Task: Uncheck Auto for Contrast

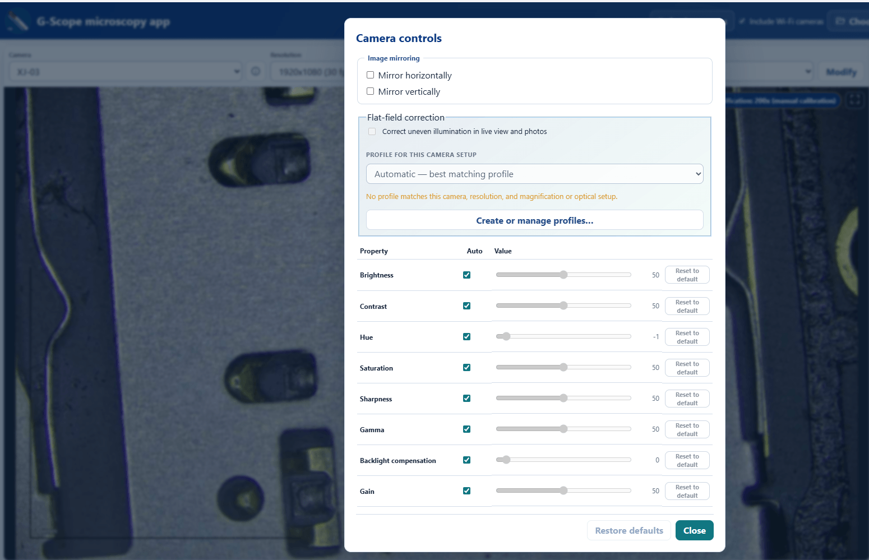Action: click(466, 306)
